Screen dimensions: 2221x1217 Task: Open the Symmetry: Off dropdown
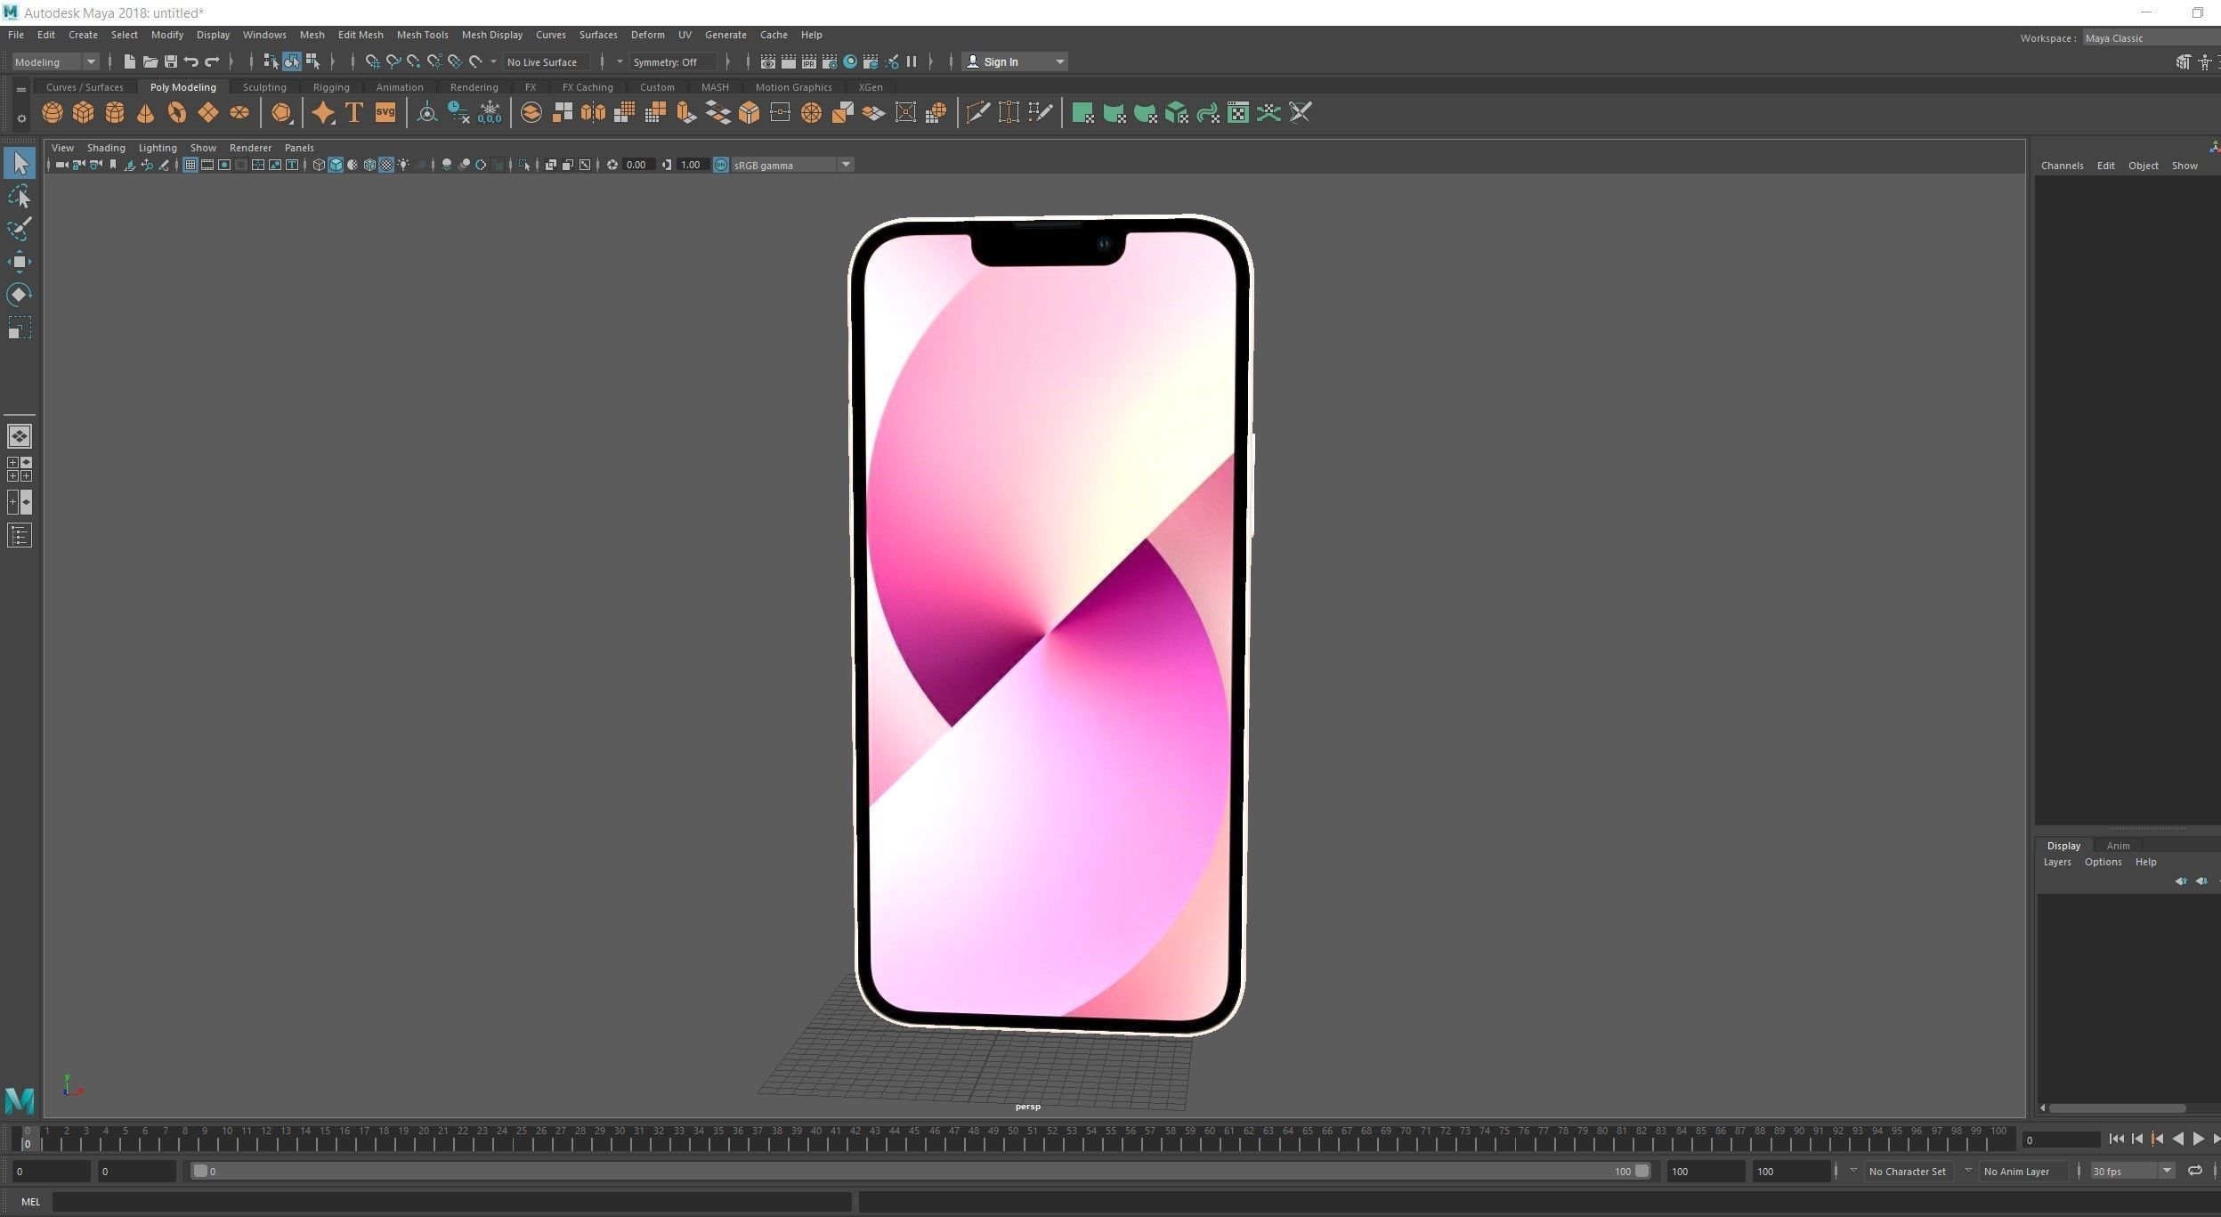(673, 61)
